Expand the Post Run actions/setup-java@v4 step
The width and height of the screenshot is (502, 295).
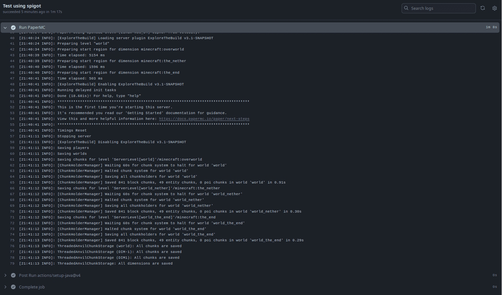coord(5,275)
